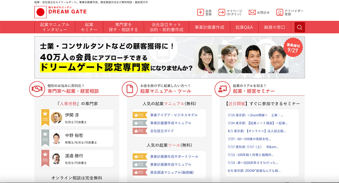Viewport: 339px width, 183px height.
Task: Open the 起業マニュアル・ツール heading link
Action: 166,91
